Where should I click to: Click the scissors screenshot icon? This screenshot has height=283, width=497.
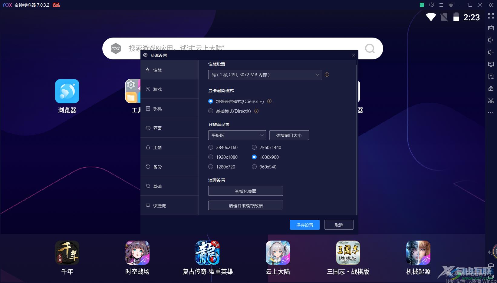point(491,101)
